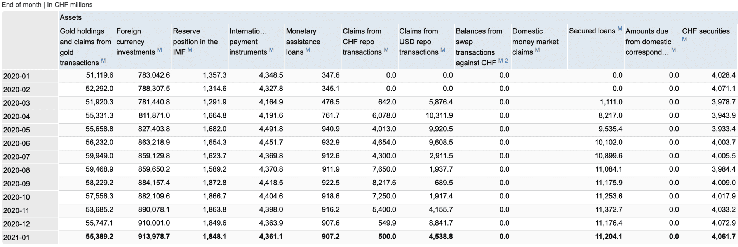This screenshot has width=738, height=247.
Task: Click the 2020-01 row header
Action: coord(17,76)
